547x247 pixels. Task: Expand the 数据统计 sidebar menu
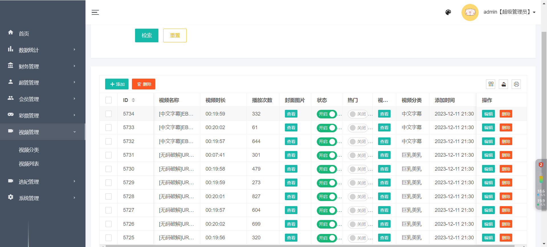point(43,50)
